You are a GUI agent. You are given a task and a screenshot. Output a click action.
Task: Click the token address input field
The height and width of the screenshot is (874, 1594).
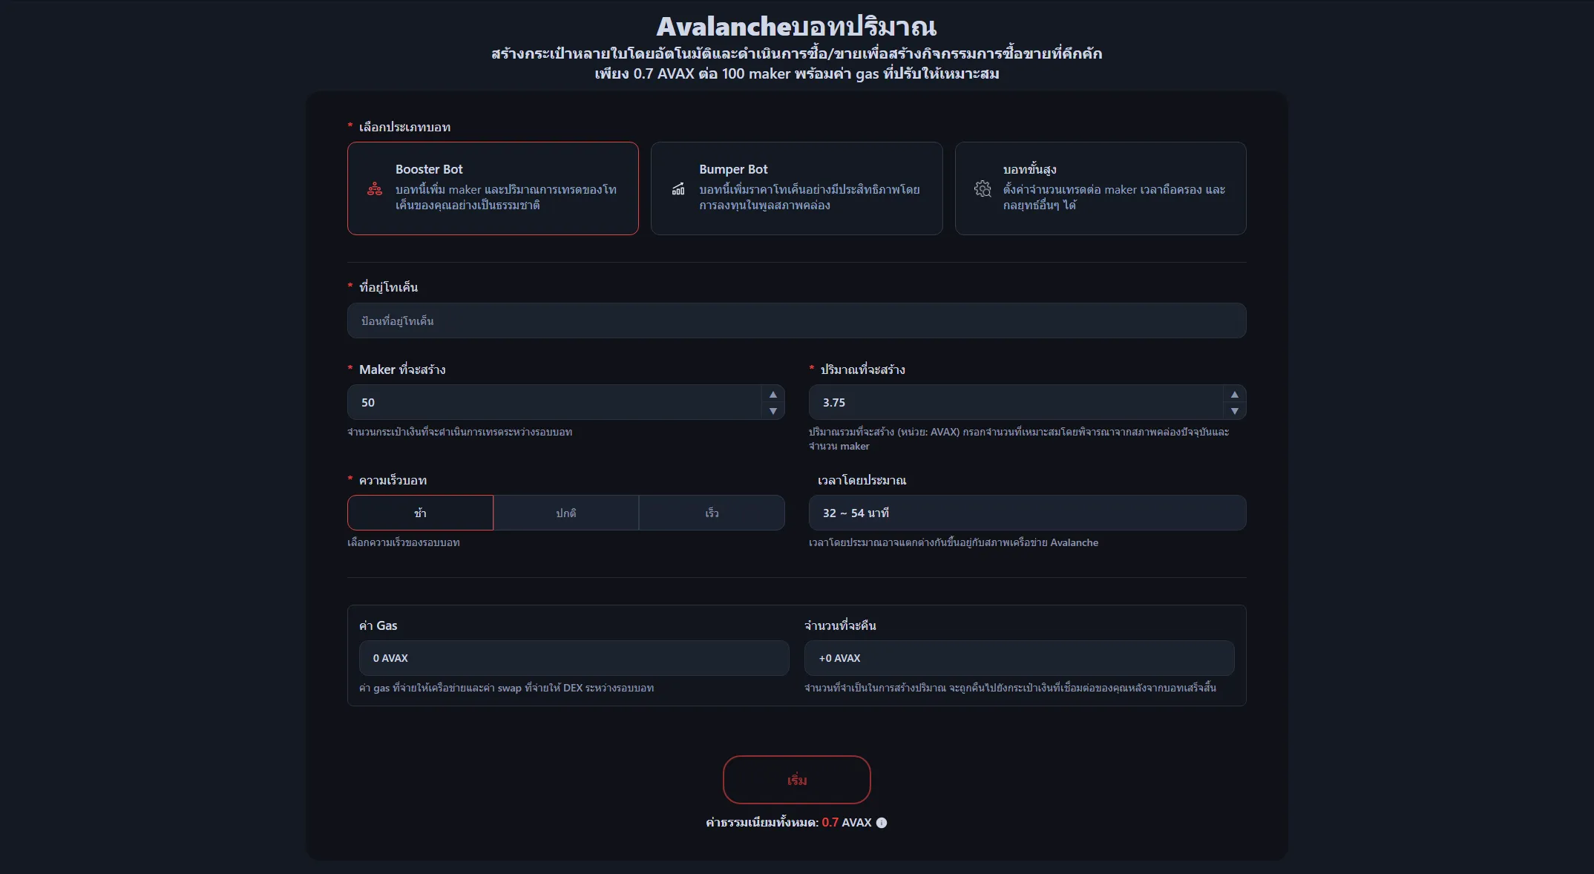[796, 321]
